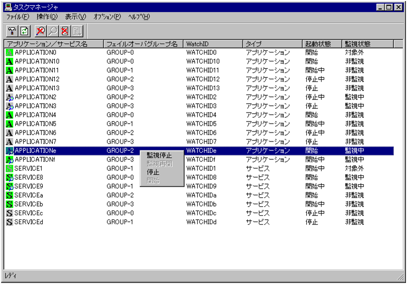407x284 pixels.
Task: Choose 停止 from the context menu
Action: click(x=153, y=173)
